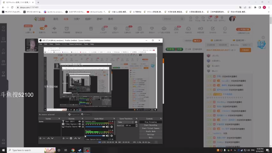Click Start Virtual Camera in OBS
Viewport: 272px width, 153px height.
point(151,128)
